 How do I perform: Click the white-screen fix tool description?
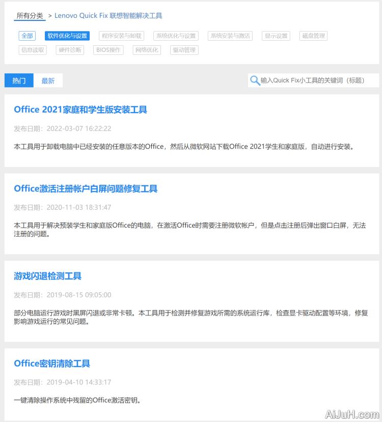pos(190,230)
